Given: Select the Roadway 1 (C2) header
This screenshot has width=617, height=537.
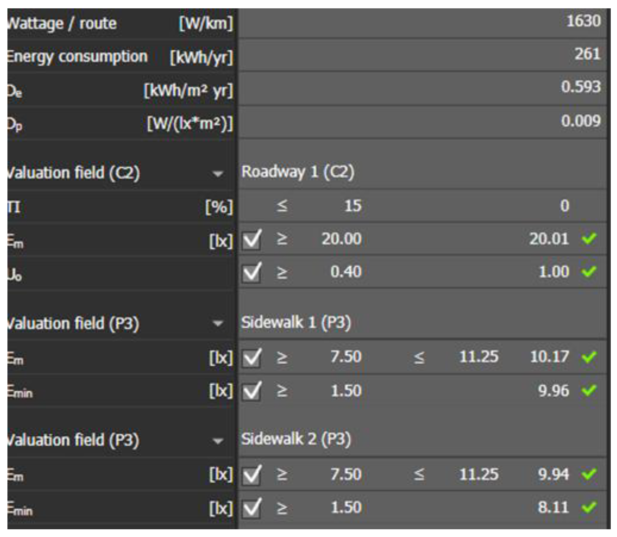Looking at the screenshot, I should pos(298,172).
